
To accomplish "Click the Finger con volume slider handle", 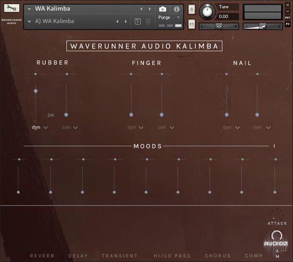I will tap(161, 114).
